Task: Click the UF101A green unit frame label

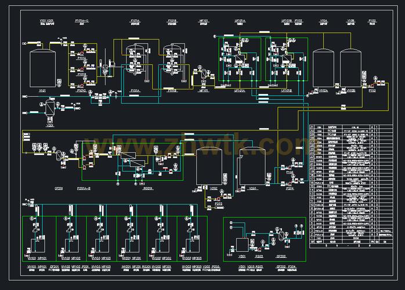Action: 240,91
